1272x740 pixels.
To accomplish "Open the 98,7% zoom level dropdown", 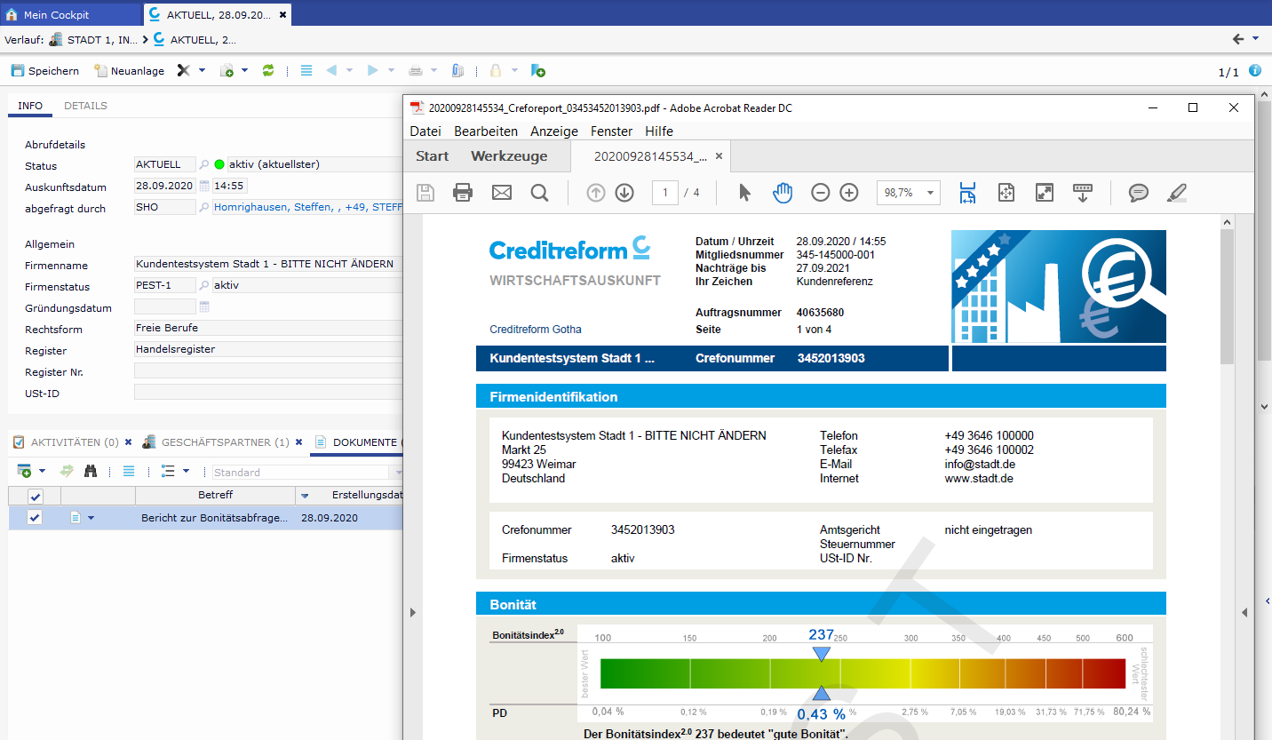I will (x=930, y=193).
